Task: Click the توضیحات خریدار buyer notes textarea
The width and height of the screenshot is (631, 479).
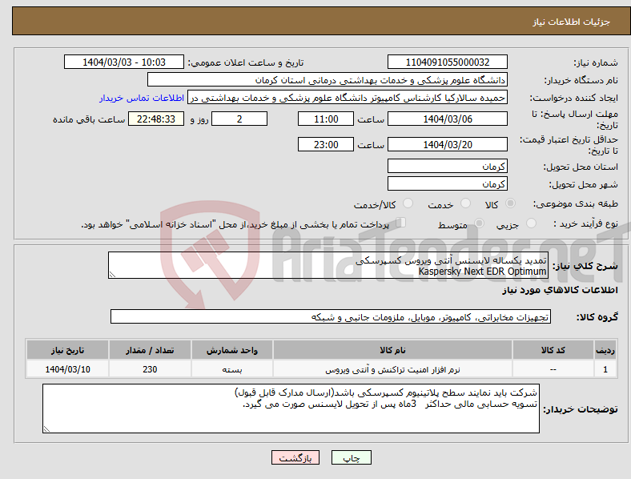Action: click(291, 409)
